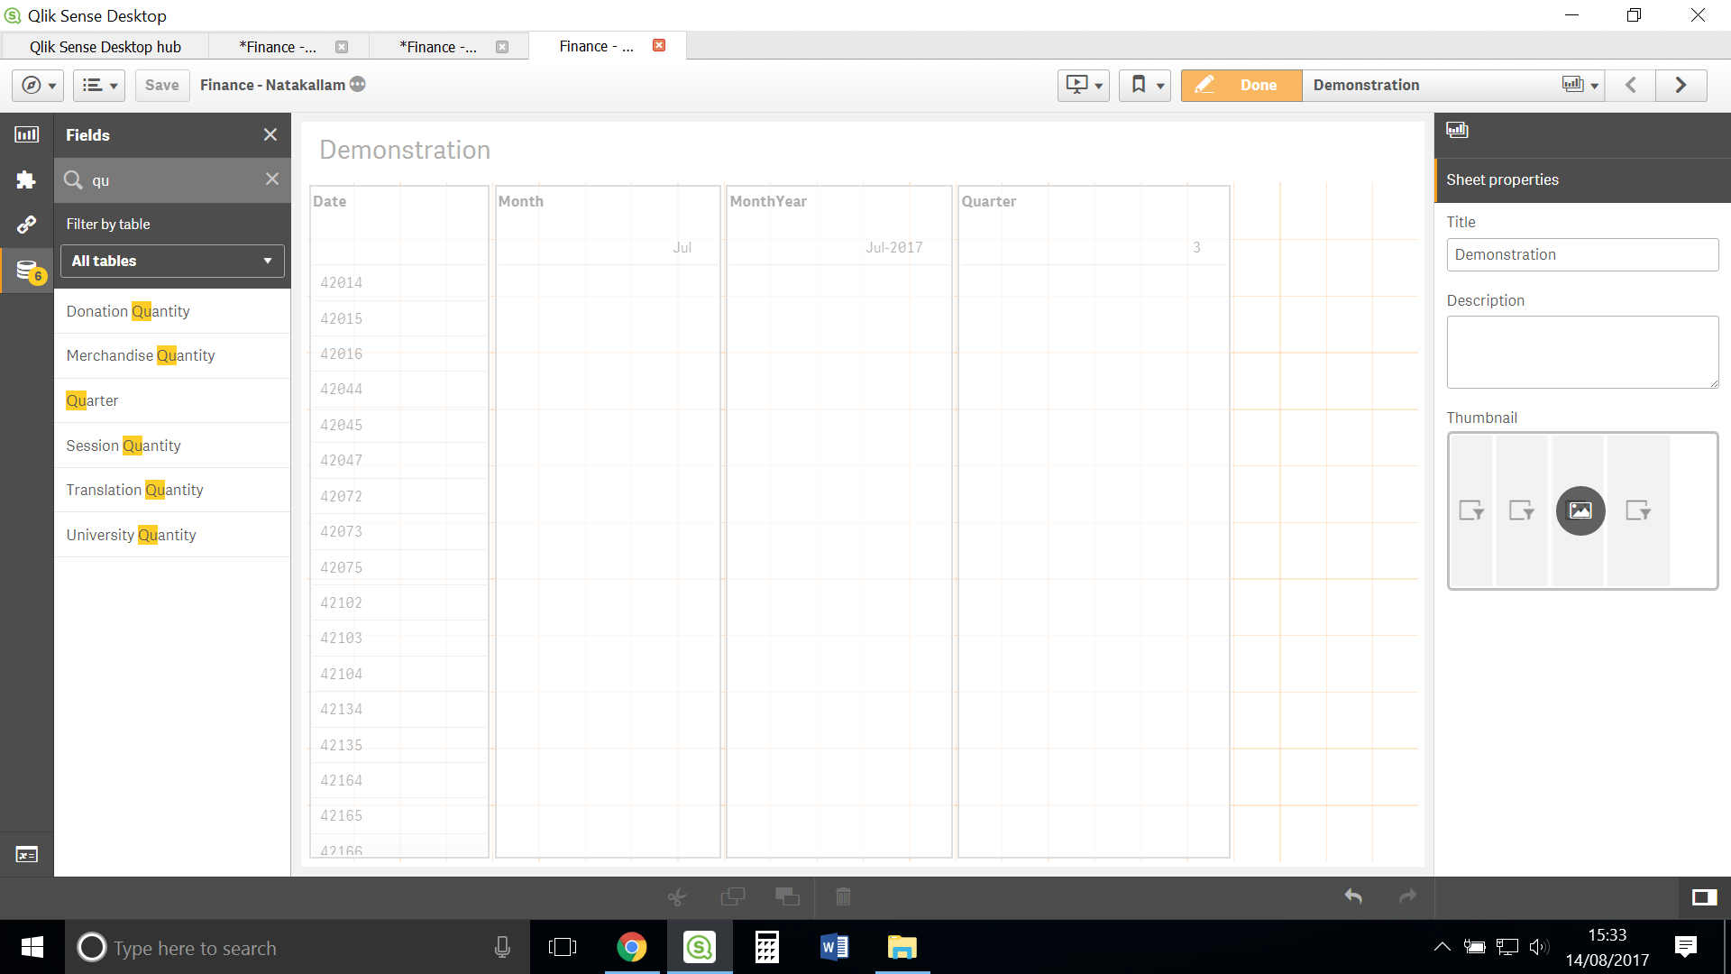
Task: Select the image thumbnail upload icon
Action: click(1580, 510)
